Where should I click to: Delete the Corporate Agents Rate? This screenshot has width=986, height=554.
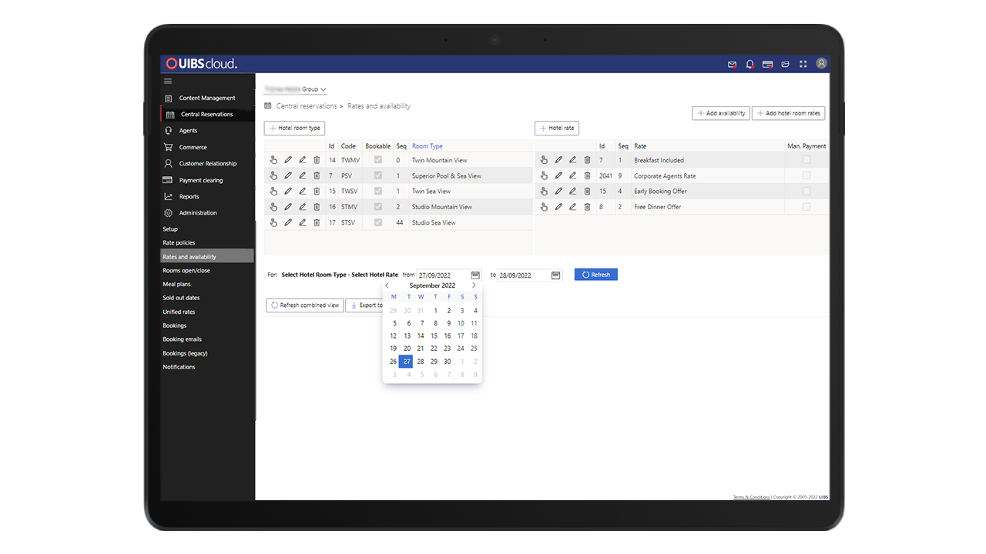[x=587, y=175]
